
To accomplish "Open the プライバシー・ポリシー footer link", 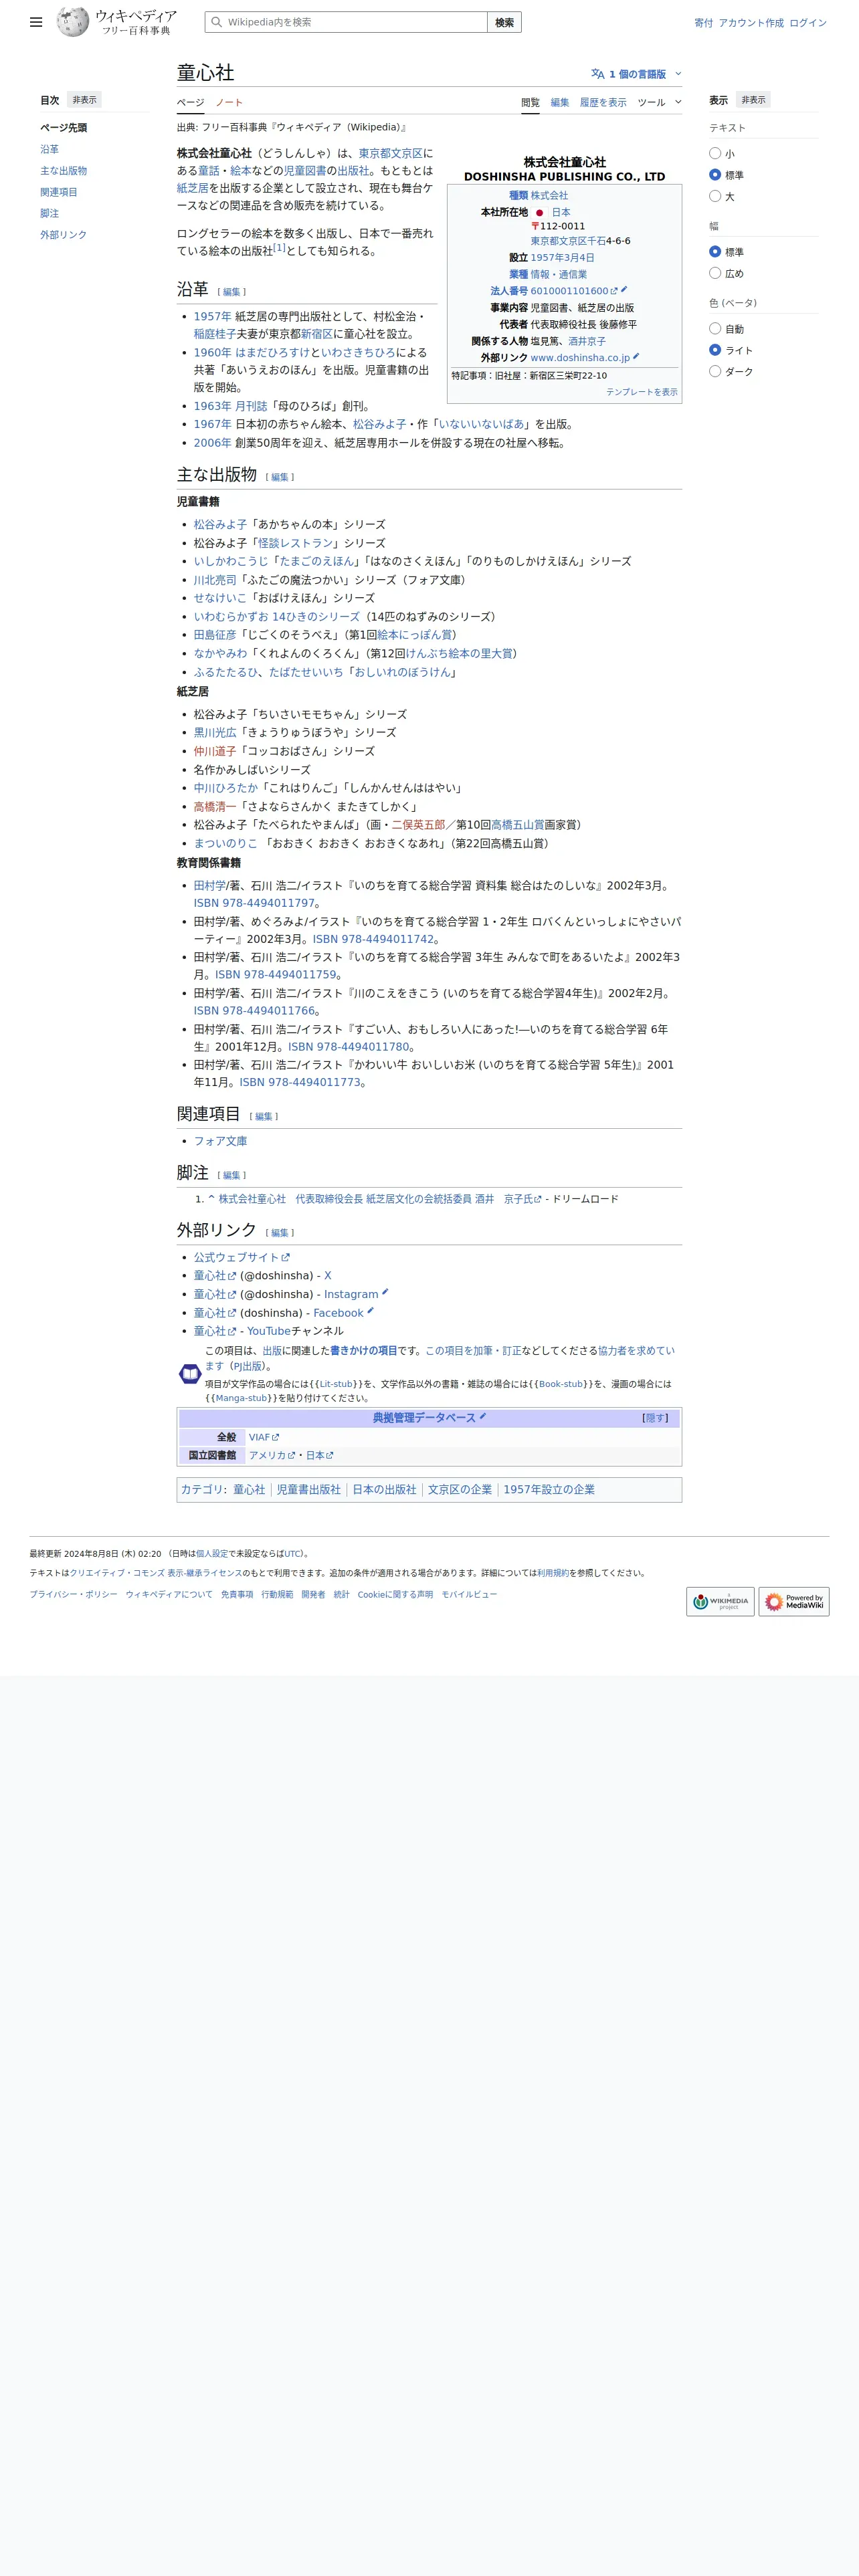I will pyautogui.click(x=73, y=1595).
